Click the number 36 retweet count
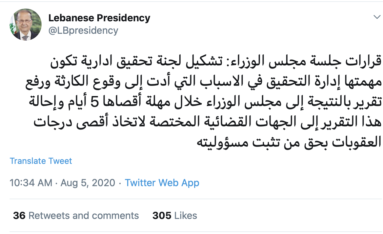The height and width of the screenshot is (234, 383). [20, 215]
